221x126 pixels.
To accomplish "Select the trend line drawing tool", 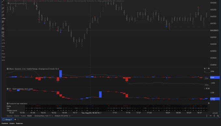I will coord(3,1).
